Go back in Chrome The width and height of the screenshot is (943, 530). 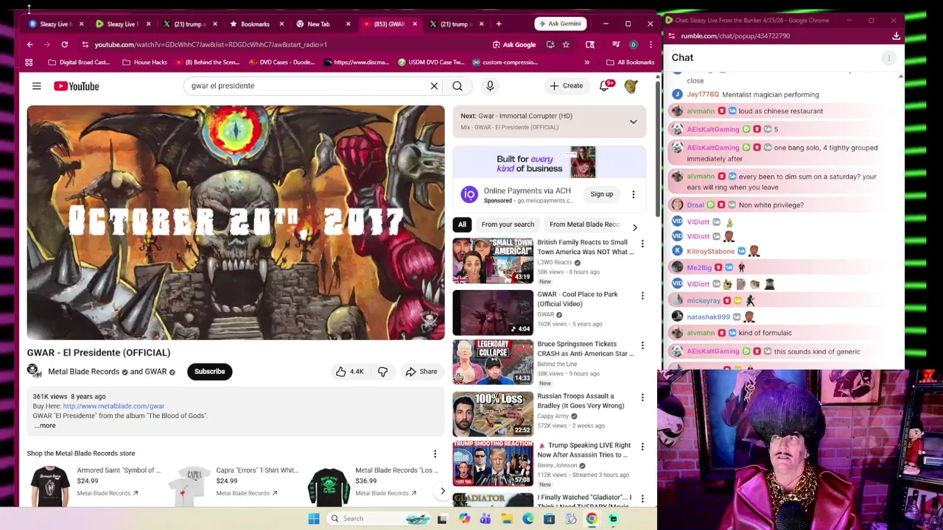(x=29, y=44)
